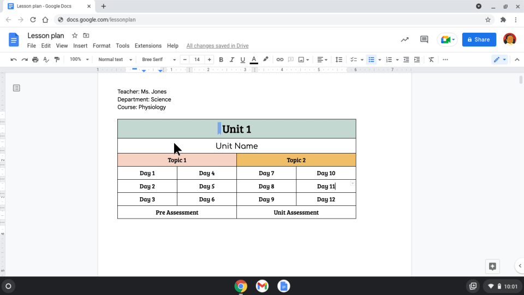Toggle underline formatting
Image resolution: width=524 pixels, height=295 pixels.
coord(243,60)
